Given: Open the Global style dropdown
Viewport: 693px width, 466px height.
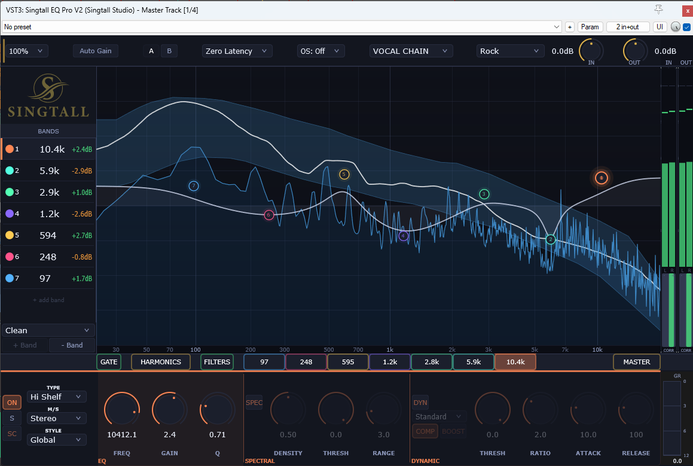Looking at the screenshot, I should [x=56, y=440].
